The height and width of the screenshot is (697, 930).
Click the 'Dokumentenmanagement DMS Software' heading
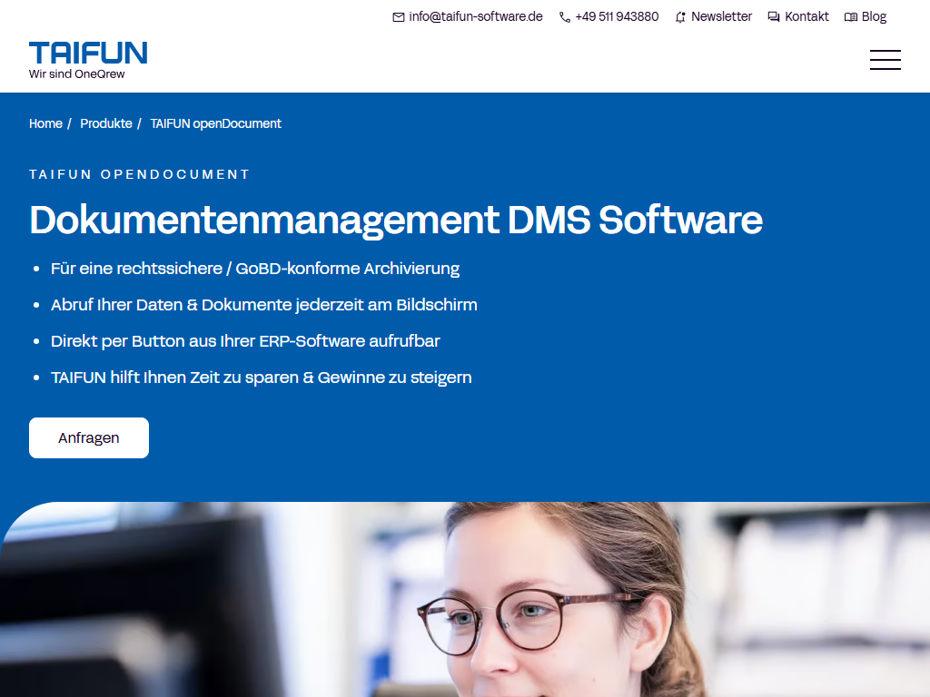point(396,220)
